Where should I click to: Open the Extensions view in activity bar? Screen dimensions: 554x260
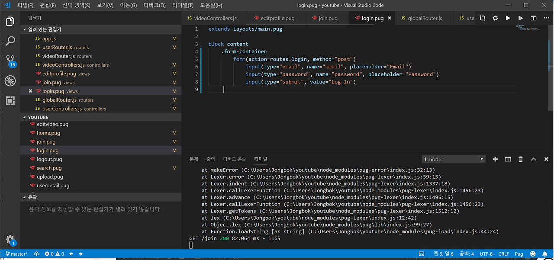pyautogui.click(x=10, y=101)
